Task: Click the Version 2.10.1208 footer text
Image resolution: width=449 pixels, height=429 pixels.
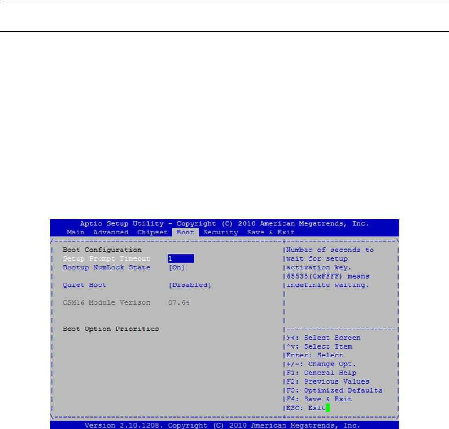Action: pyautogui.click(x=222, y=425)
